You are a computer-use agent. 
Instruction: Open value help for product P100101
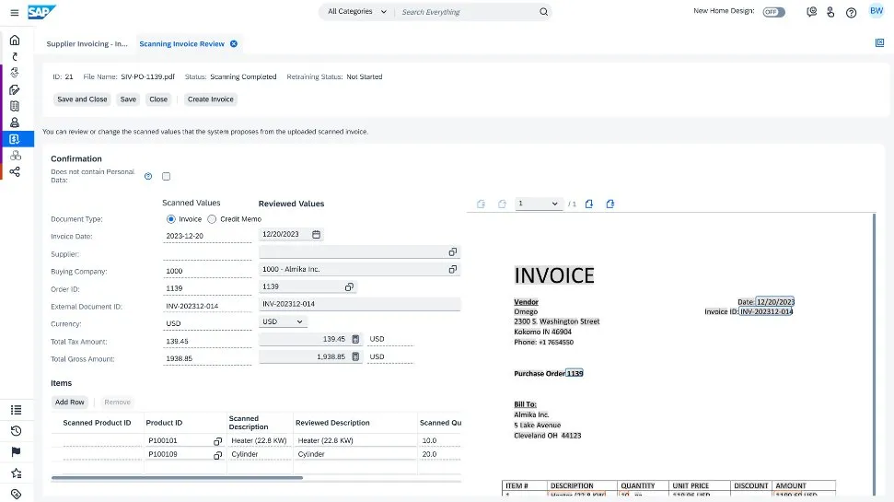217,441
